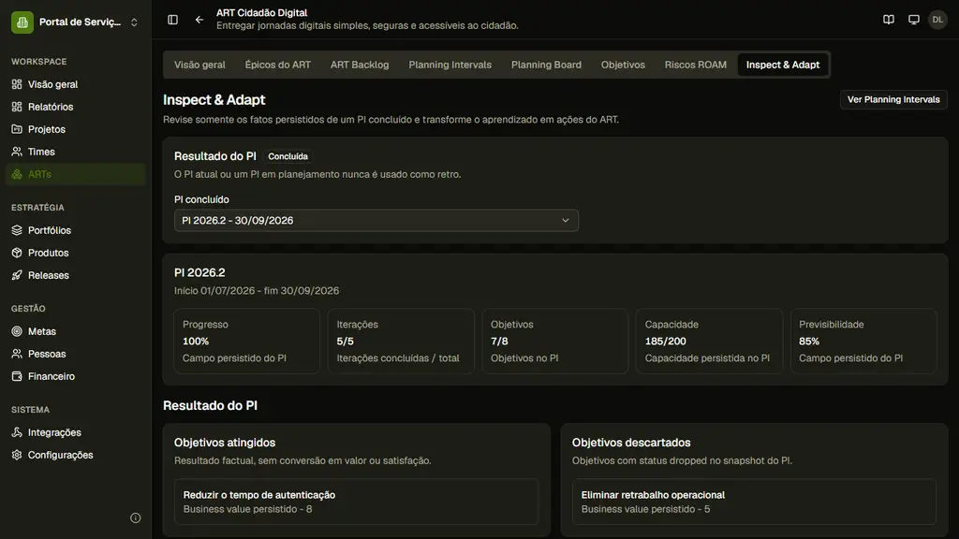Click the Objetivos atingidos heading
Screen dimensions: 959x539
coord(225,443)
